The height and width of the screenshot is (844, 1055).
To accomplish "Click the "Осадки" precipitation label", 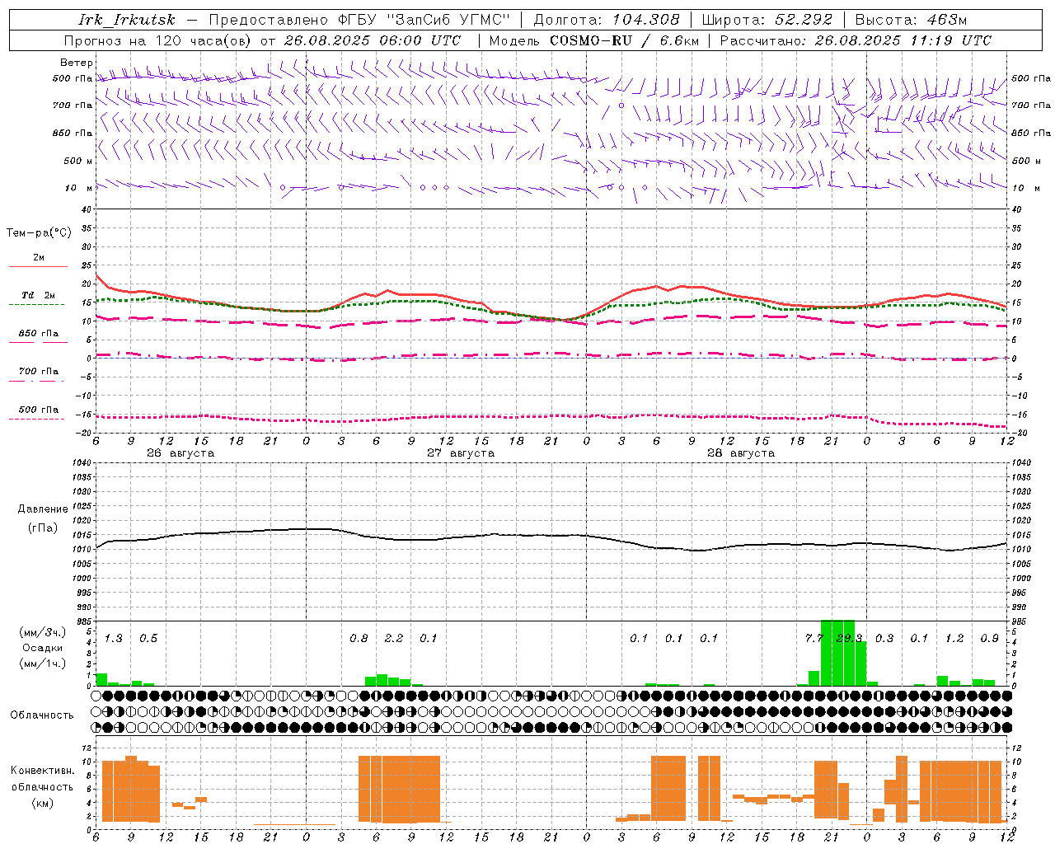I will 43,648.
